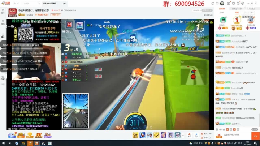This screenshot has width=260, height=146.
Task: Open the gold trophy activity icon below video
Action: coord(30,135)
